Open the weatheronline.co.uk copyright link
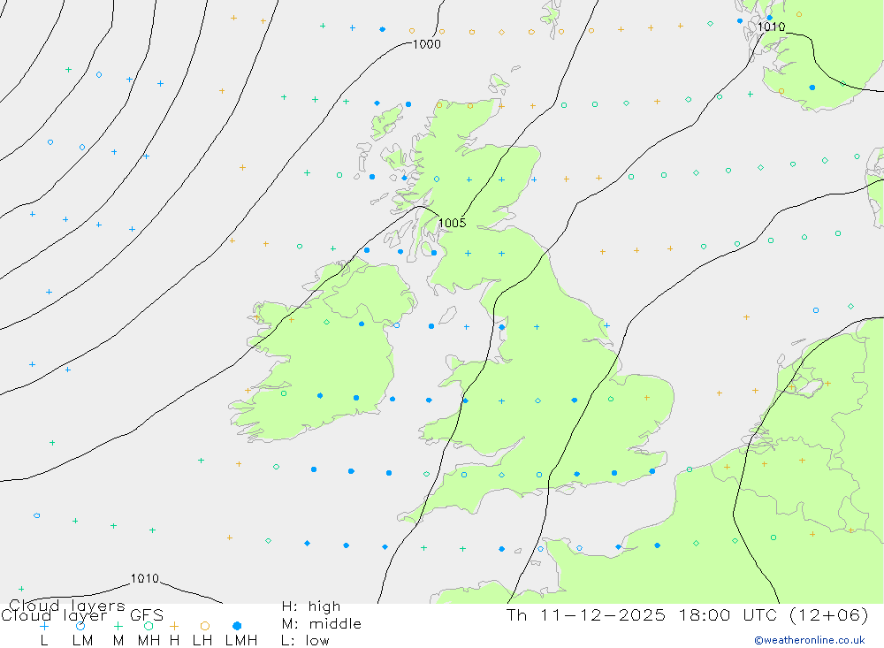884x648 pixels. (810, 640)
